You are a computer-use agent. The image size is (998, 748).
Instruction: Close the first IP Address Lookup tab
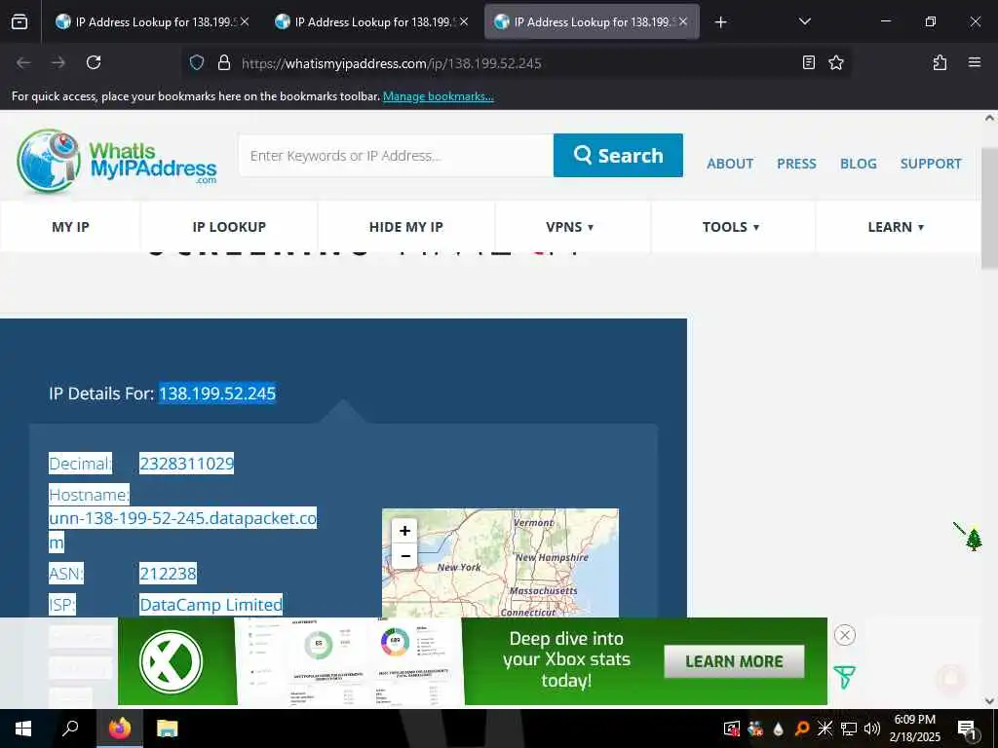point(245,21)
